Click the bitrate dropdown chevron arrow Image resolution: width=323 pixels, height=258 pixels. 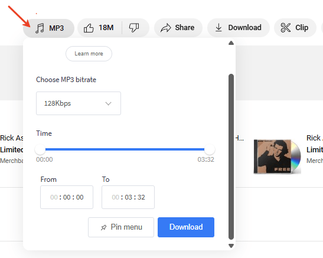point(108,103)
